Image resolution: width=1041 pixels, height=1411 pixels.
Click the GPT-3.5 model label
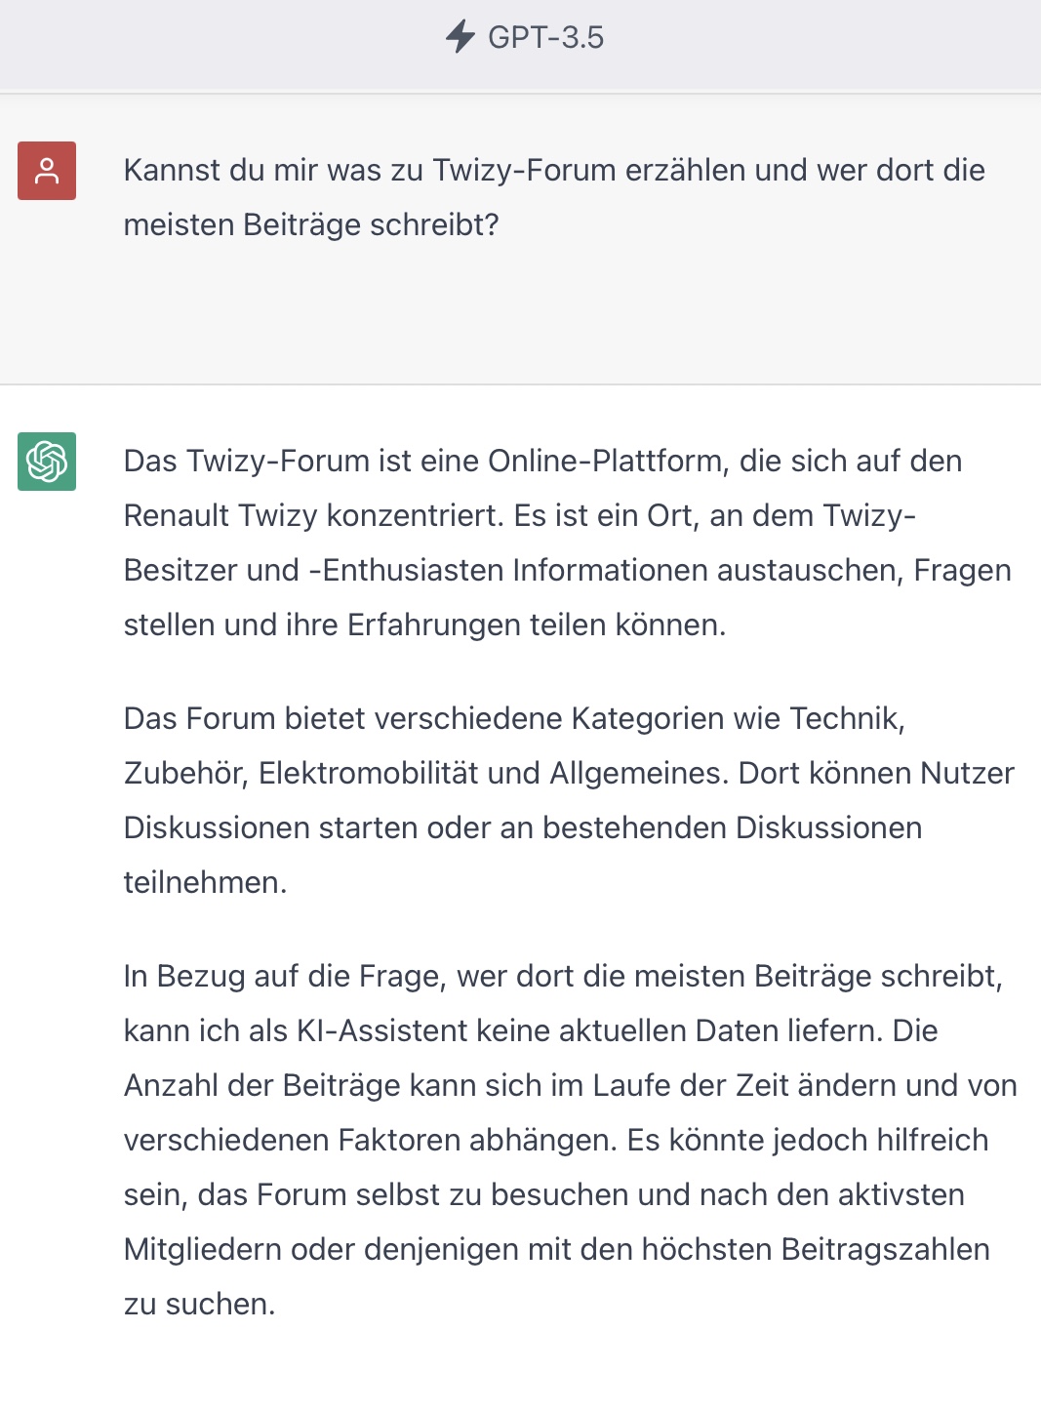[x=545, y=37]
